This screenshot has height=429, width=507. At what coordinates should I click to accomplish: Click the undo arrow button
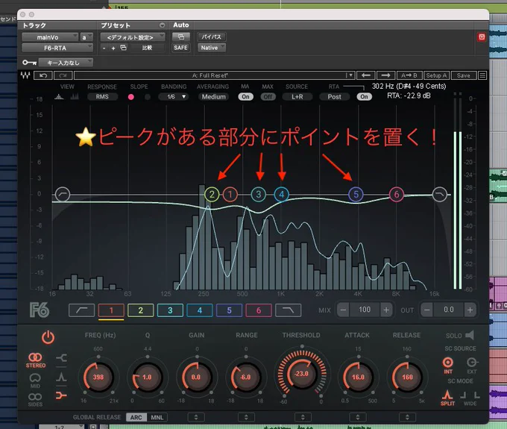click(43, 75)
